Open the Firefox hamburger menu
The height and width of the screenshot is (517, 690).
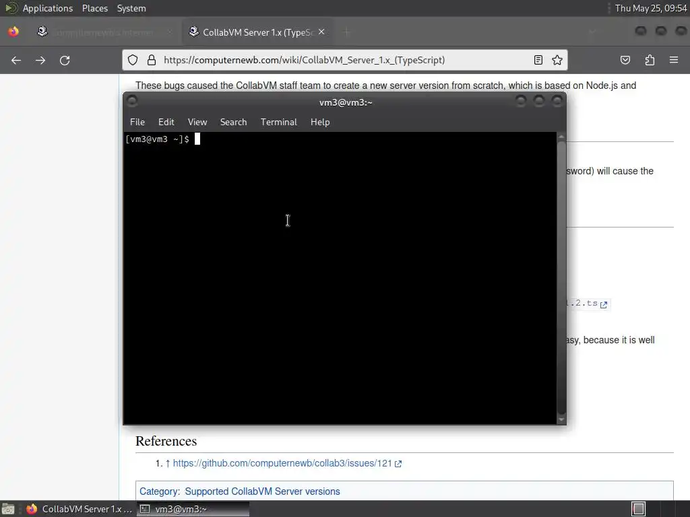coord(674,60)
